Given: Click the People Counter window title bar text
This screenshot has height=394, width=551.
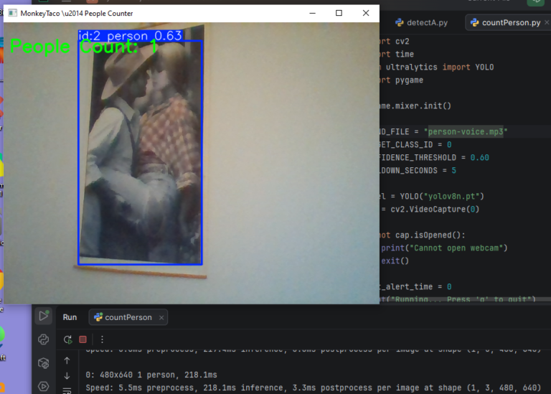Looking at the screenshot, I should [77, 14].
